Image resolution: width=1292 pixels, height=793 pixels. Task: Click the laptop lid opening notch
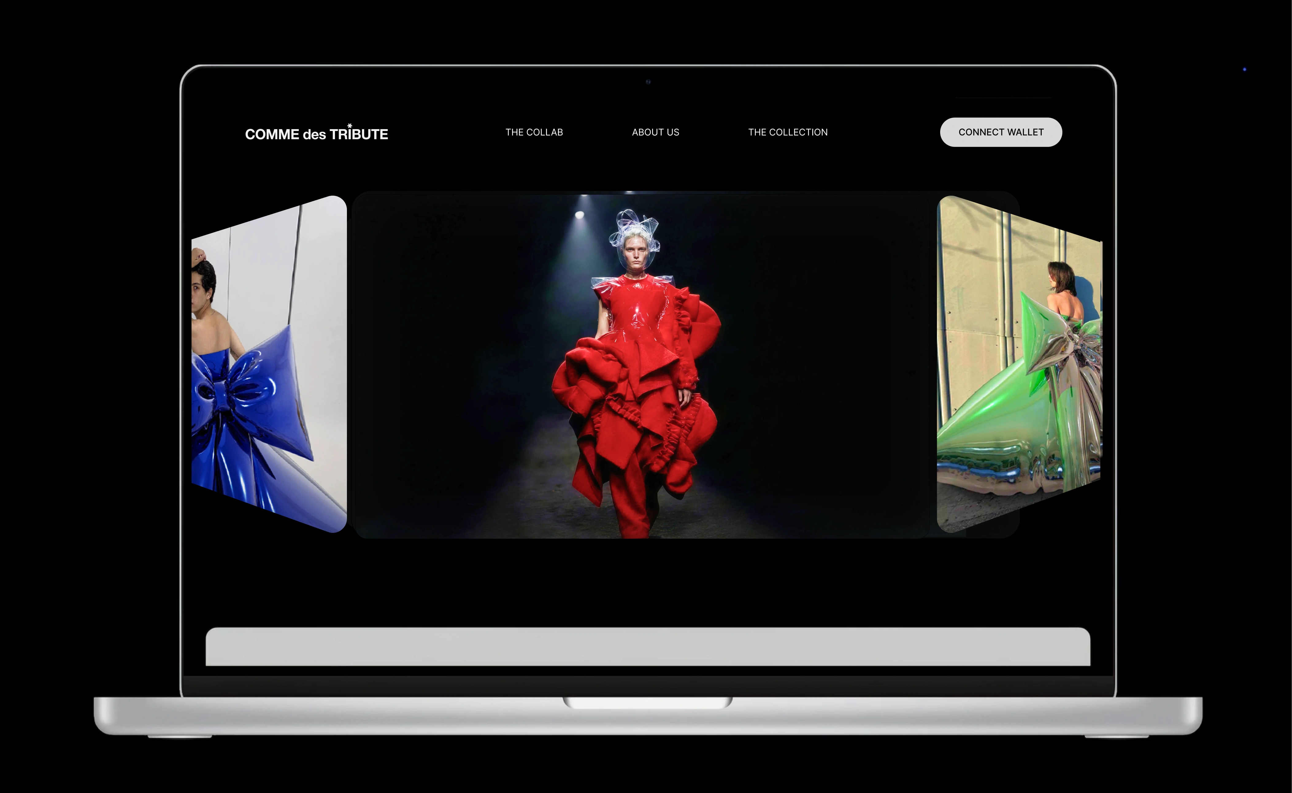(648, 703)
